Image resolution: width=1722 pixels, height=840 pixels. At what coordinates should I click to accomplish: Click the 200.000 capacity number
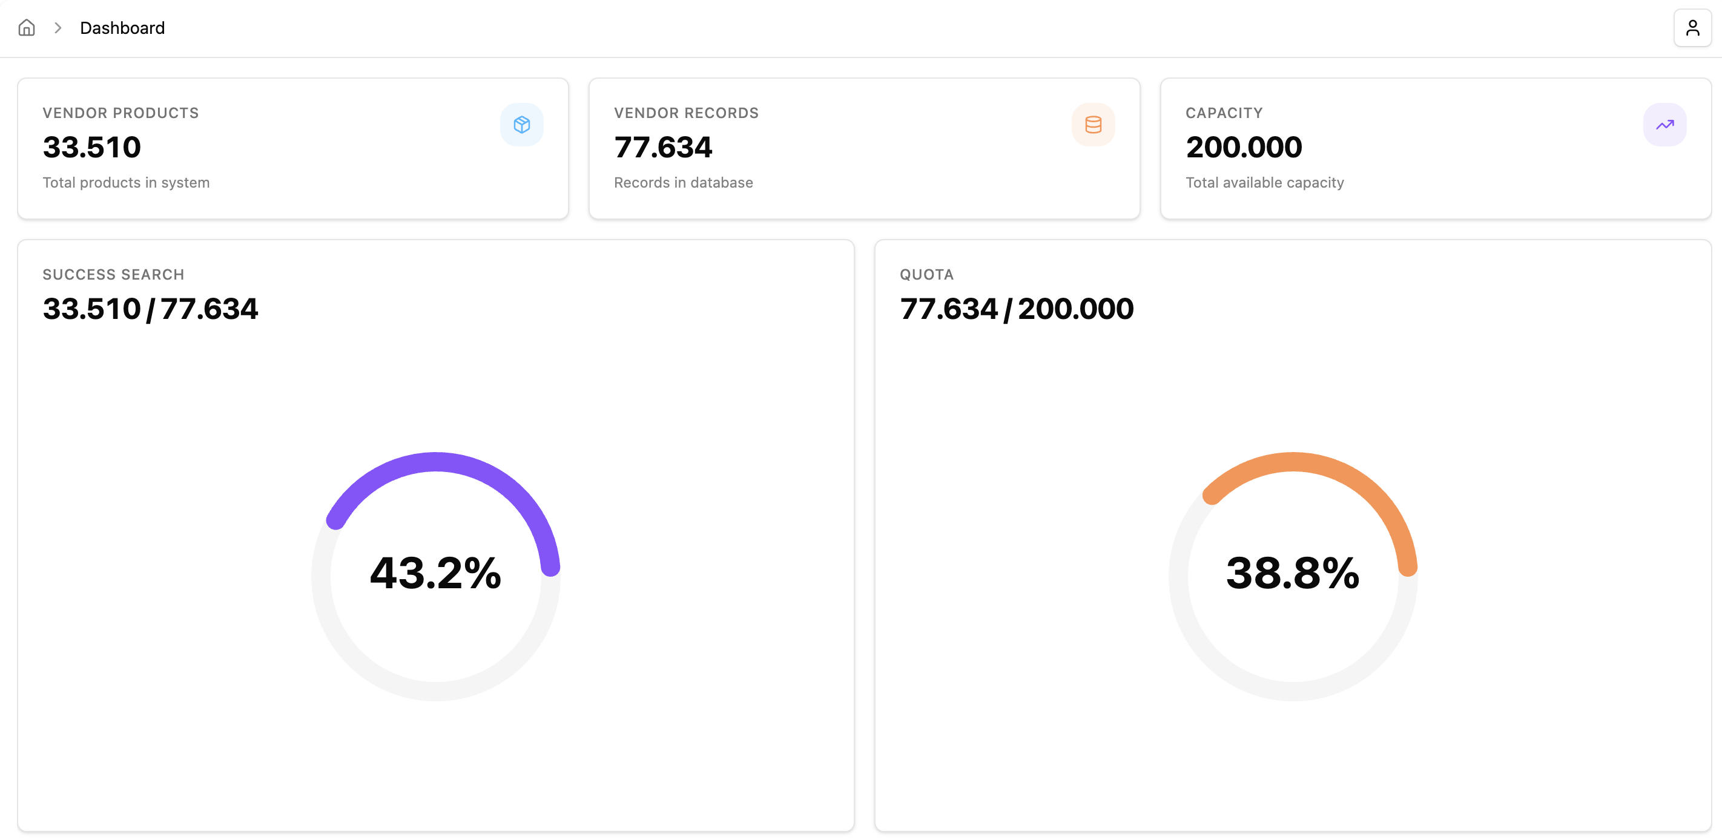[1244, 147]
